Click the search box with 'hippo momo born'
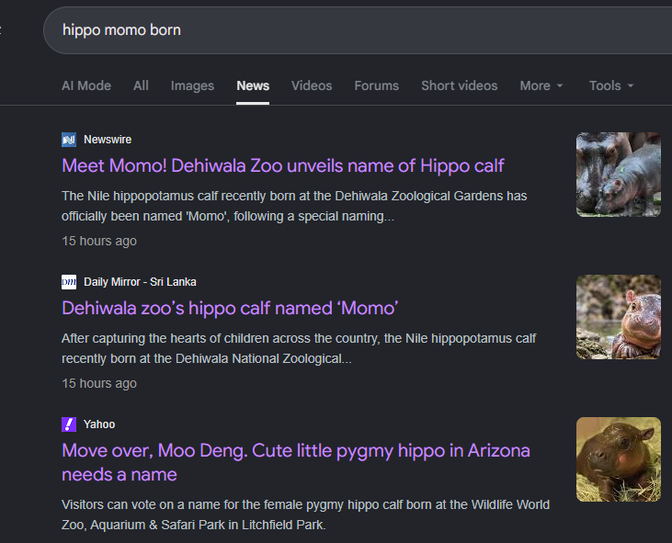 358,30
